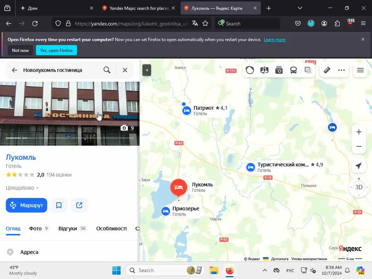Open the weather widget showing 43°F

tap(23, 270)
